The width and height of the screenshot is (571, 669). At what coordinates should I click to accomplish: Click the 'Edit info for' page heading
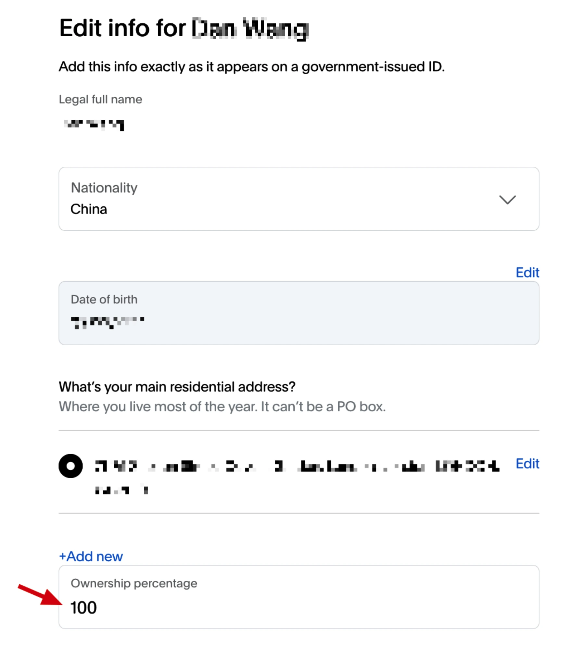tap(184, 29)
